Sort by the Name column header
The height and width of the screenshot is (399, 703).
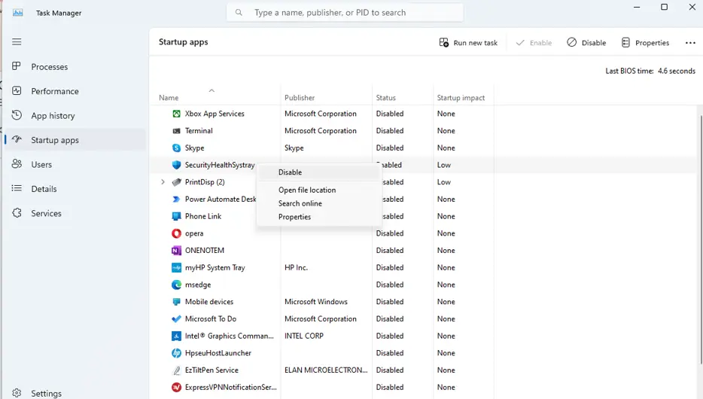(169, 98)
